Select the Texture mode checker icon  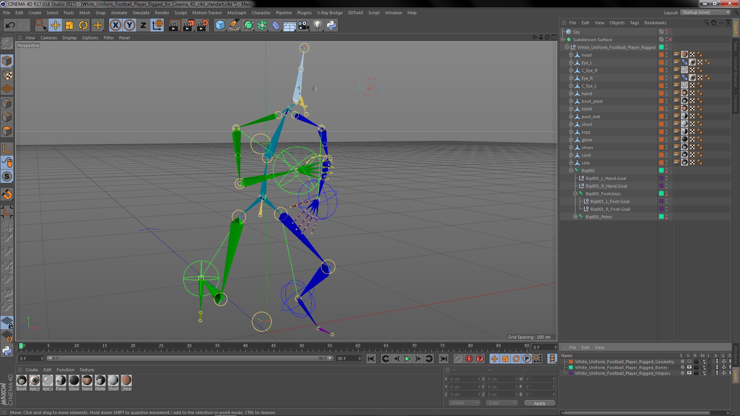(x=7, y=75)
